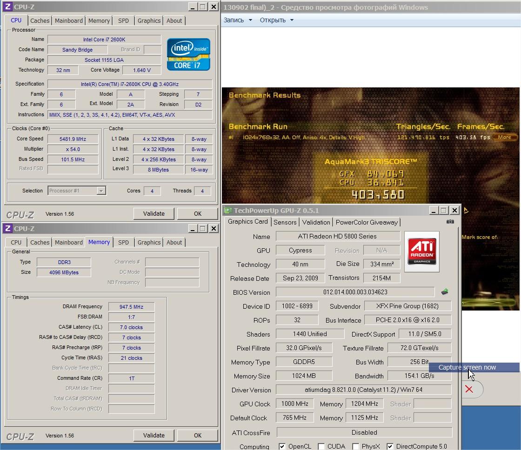521x450 pixels.
Task: Click the BIOS save chip icon in GPU-Z
Action: coord(445,291)
